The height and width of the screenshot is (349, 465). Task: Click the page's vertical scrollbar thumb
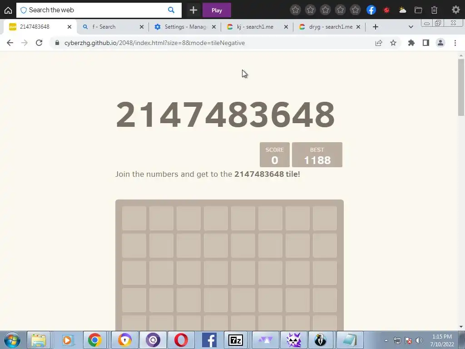coord(461,87)
